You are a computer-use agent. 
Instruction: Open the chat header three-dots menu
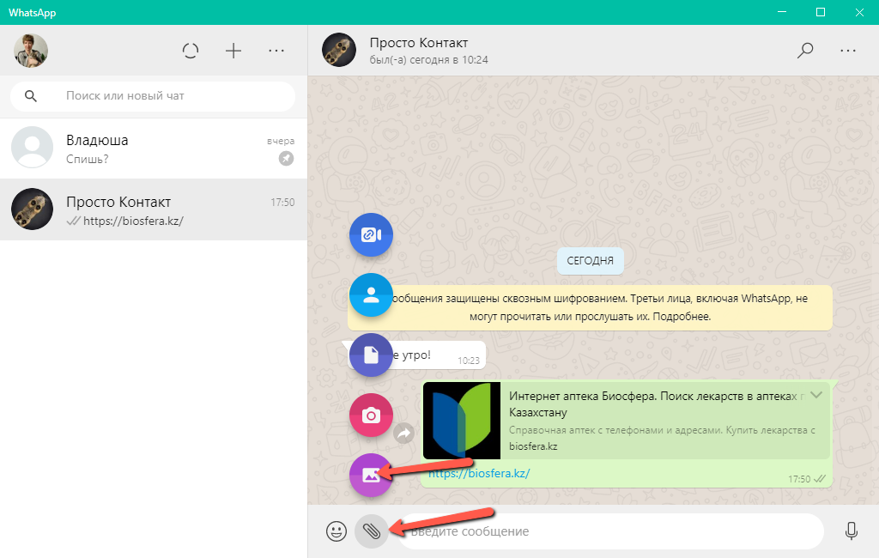click(x=848, y=51)
